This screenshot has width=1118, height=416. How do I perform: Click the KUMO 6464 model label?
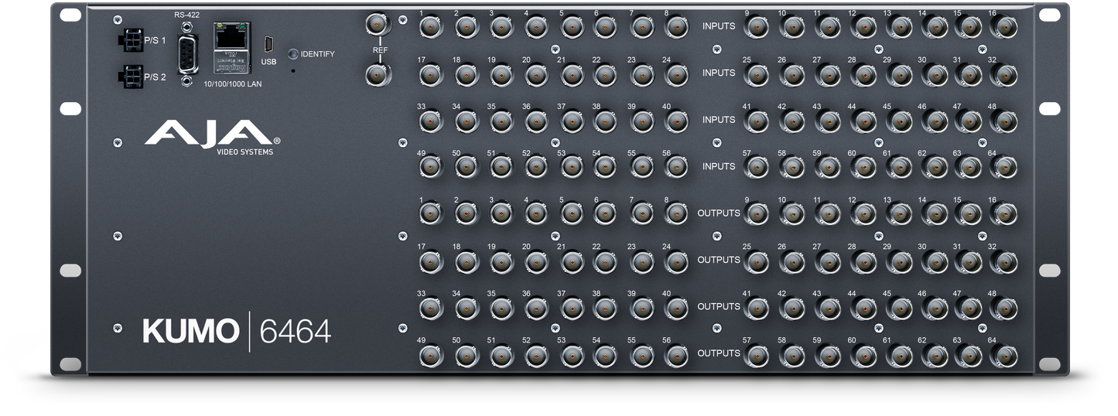pyautogui.click(x=237, y=332)
